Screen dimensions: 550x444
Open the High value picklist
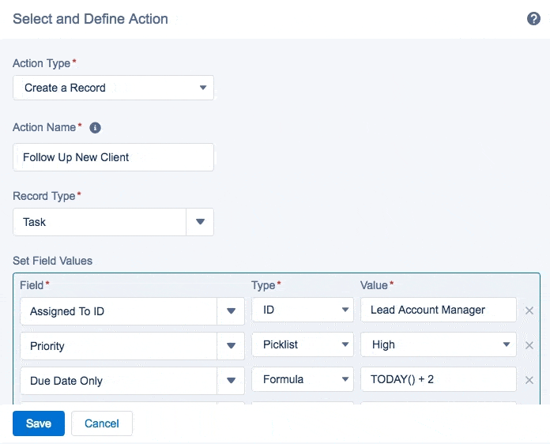point(439,344)
